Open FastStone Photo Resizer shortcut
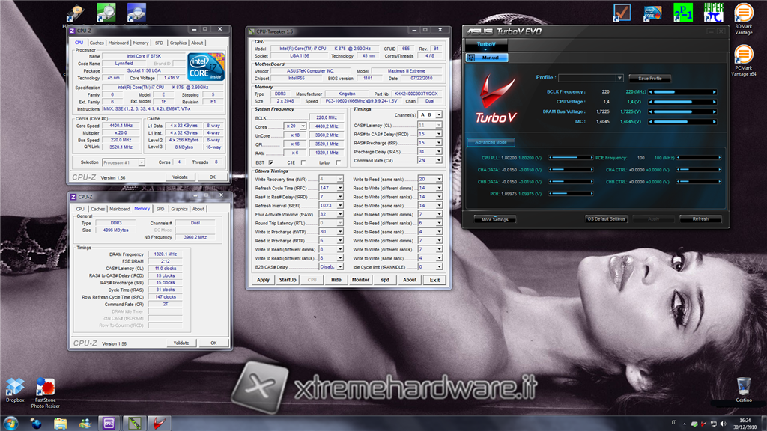This screenshot has height=431, width=767. click(x=45, y=387)
